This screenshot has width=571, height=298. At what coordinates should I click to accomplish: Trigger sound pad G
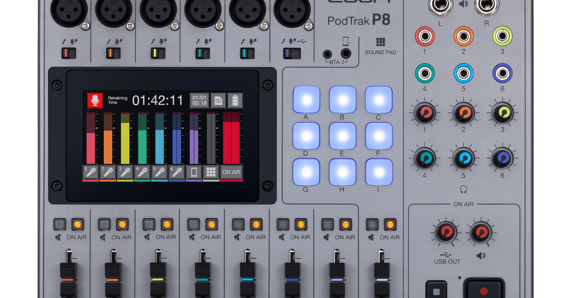pyautogui.click(x=306, y=172)
